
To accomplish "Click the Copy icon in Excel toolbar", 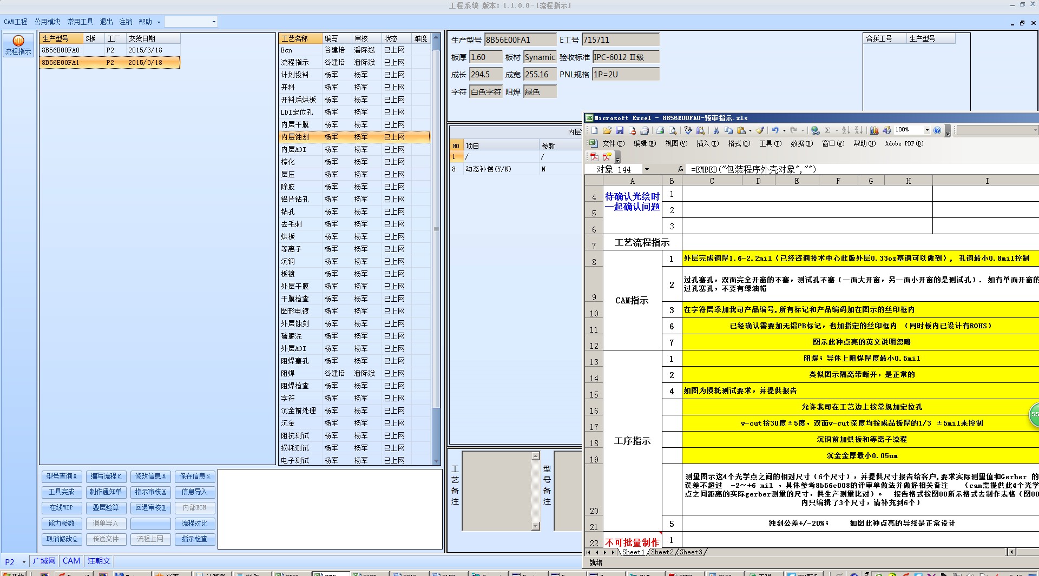I will [728, 130].
